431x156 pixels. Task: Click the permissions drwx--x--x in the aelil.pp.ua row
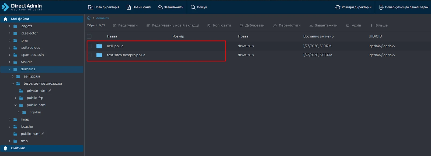[246, 46]
